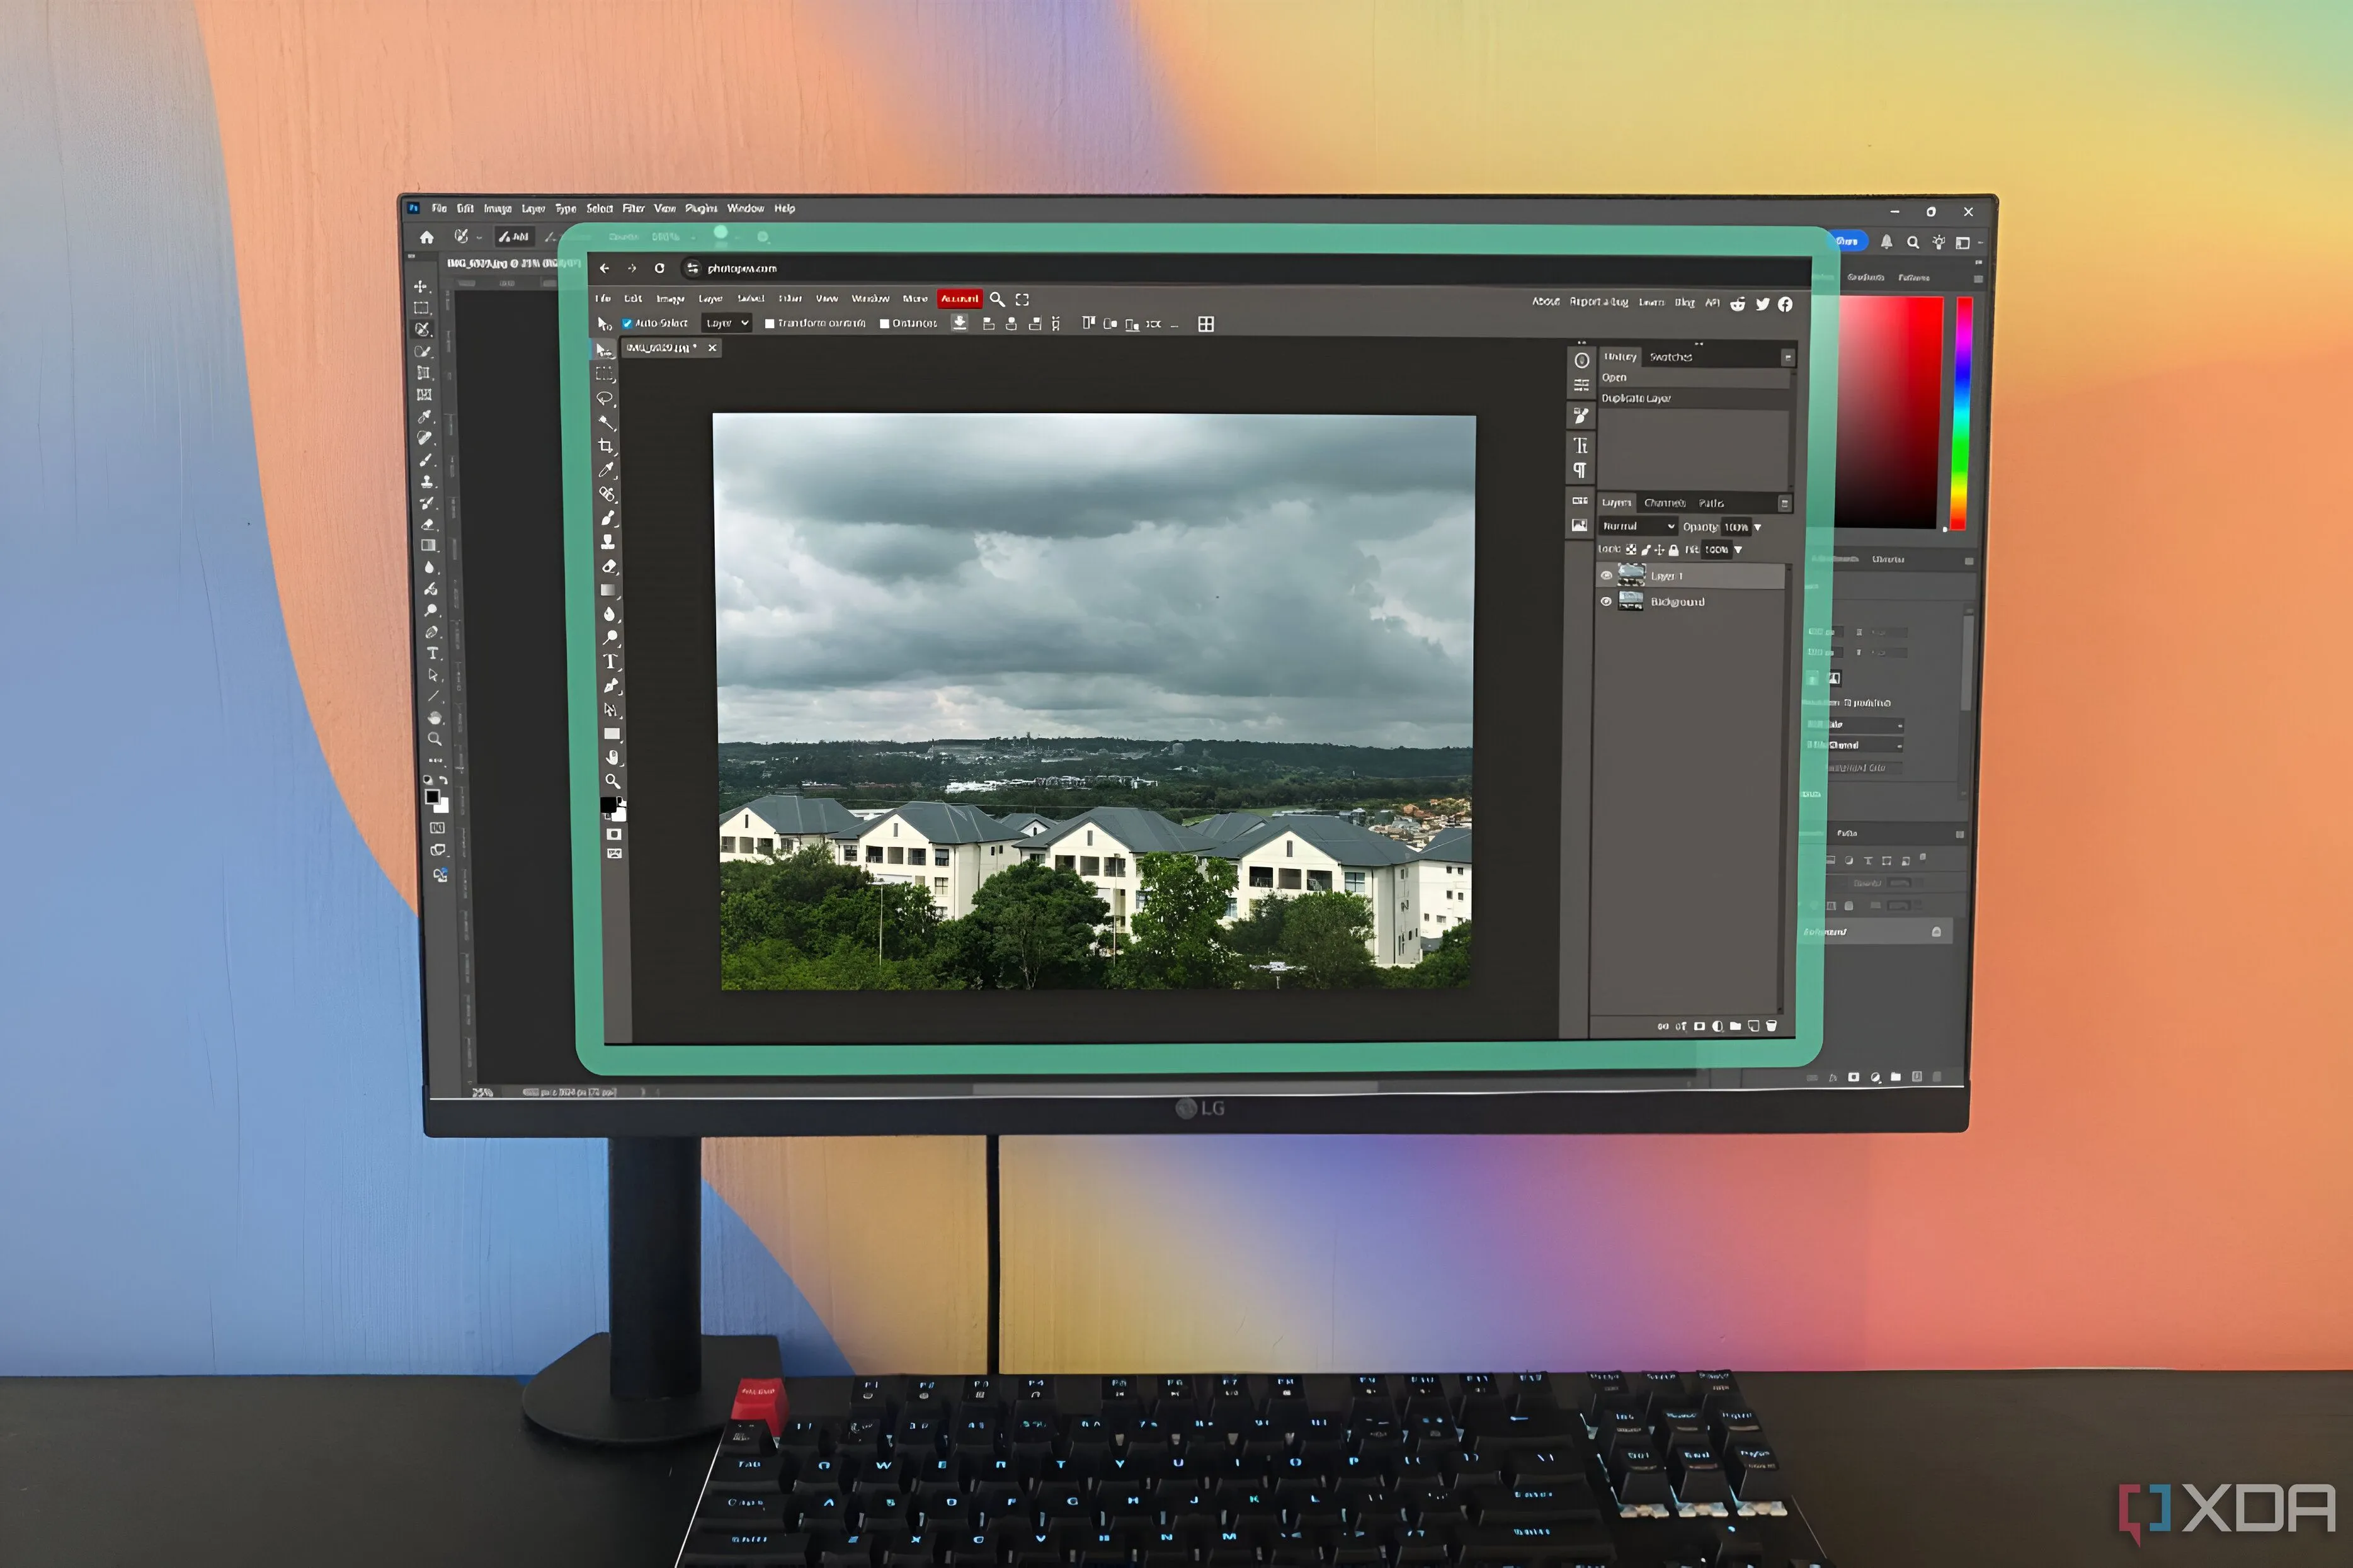Open Photopea paragraph panel icon
Image resolution: width=2353 pixels, height=1568 pixels.
click(x=1580, y=470)
